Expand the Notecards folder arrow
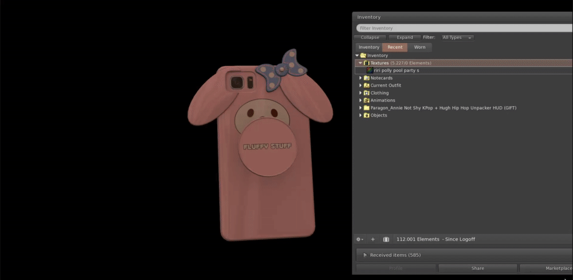The width and height of the screenshot is (573, 280). (x=360, y=78)
